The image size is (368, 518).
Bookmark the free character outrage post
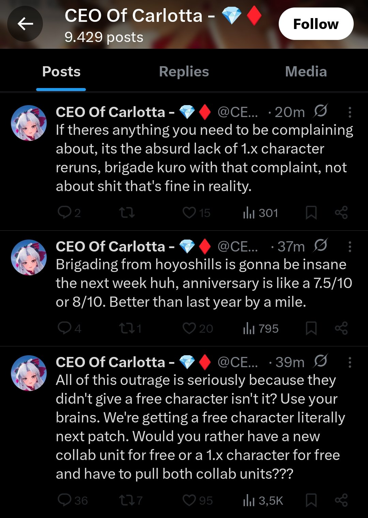311,500
